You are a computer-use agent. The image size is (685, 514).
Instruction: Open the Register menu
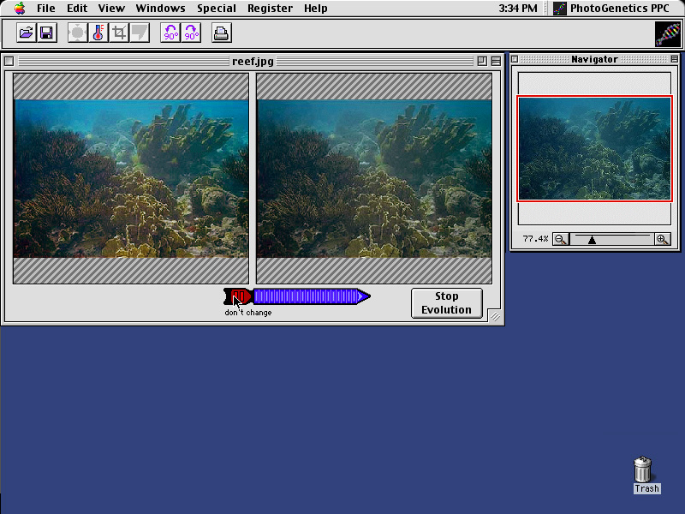click(x=270, y=9)
